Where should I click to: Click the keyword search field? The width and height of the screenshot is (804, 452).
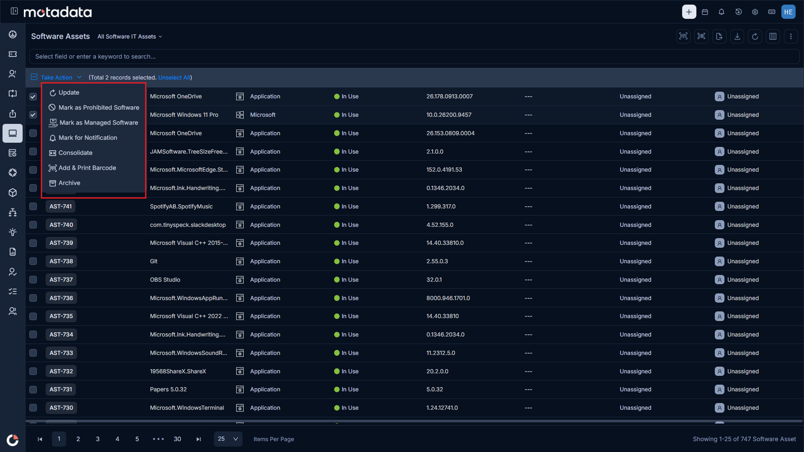pos(414,56)
